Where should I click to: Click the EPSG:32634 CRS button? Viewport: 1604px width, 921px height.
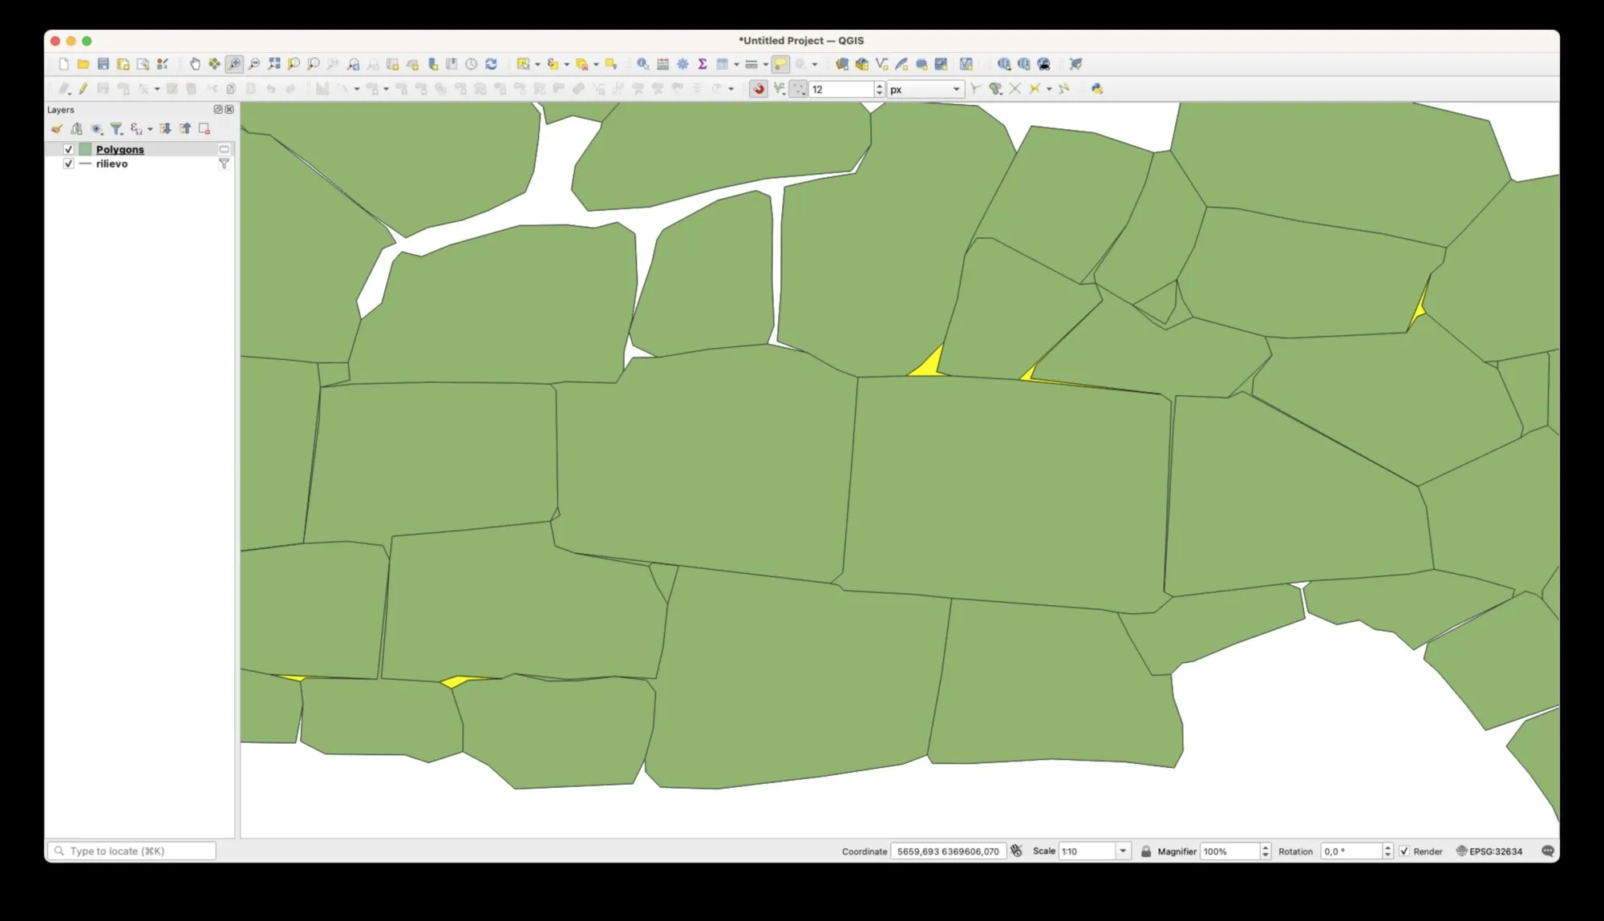pyautogui.click(x=1489, y=851)
